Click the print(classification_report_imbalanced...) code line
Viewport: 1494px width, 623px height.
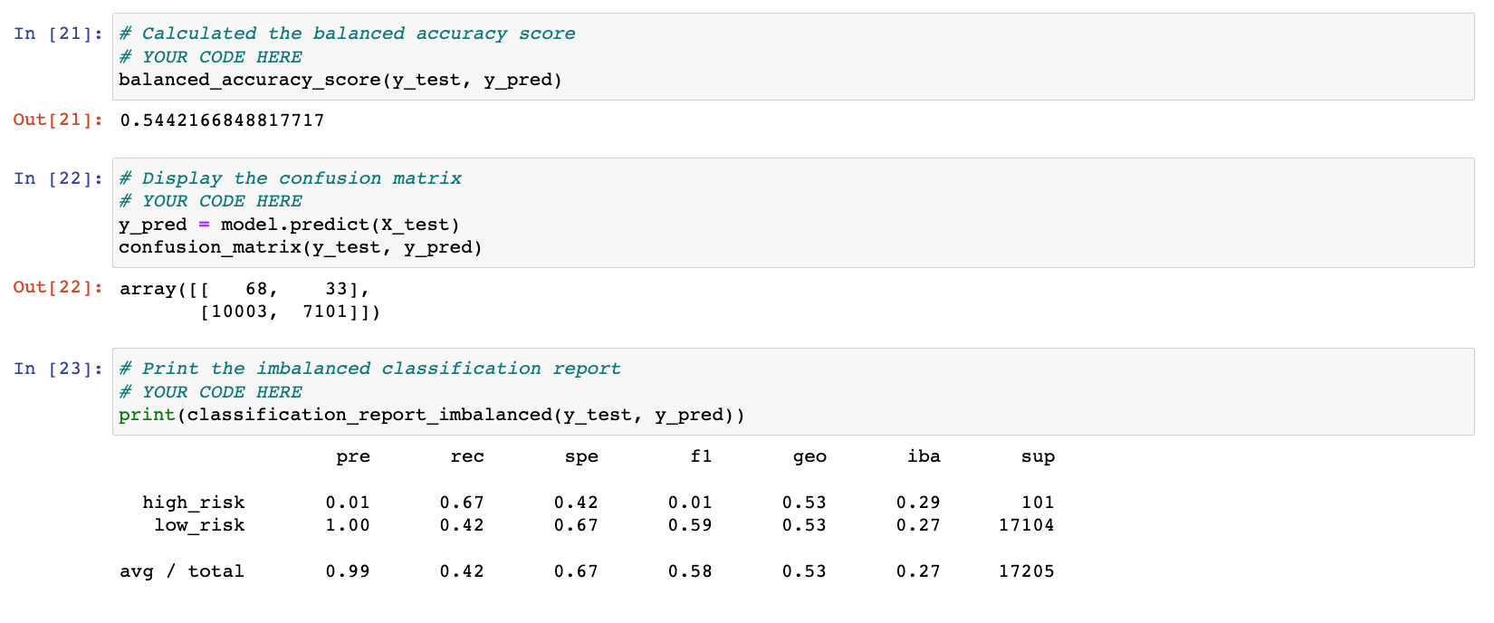[x=432, y=415]
